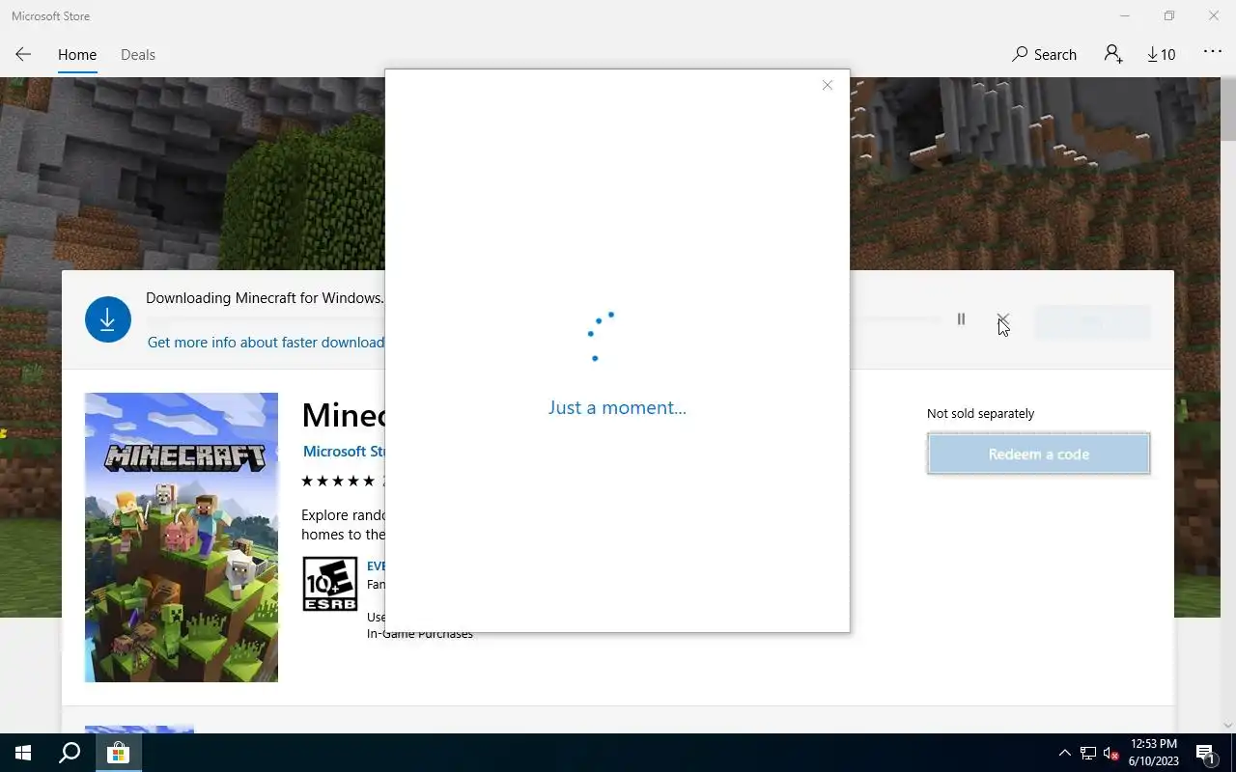This screenshot has width=1236, height=772.
Task: Open the Action Center notifications
Action: click(x=1206, y=753)
